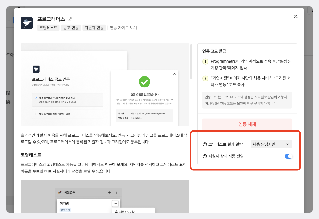The image size is (319, 219).
Task: Toggle 지원자 상태 자동 반영 switch
Action: [x=288, y=156]
